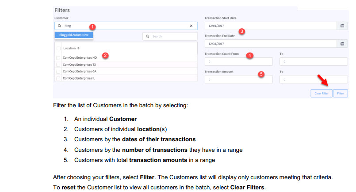356x192 pixels.
Task: Enable the ComCept Enterprises IL checkbox
Action: click(x=58, y=78)
